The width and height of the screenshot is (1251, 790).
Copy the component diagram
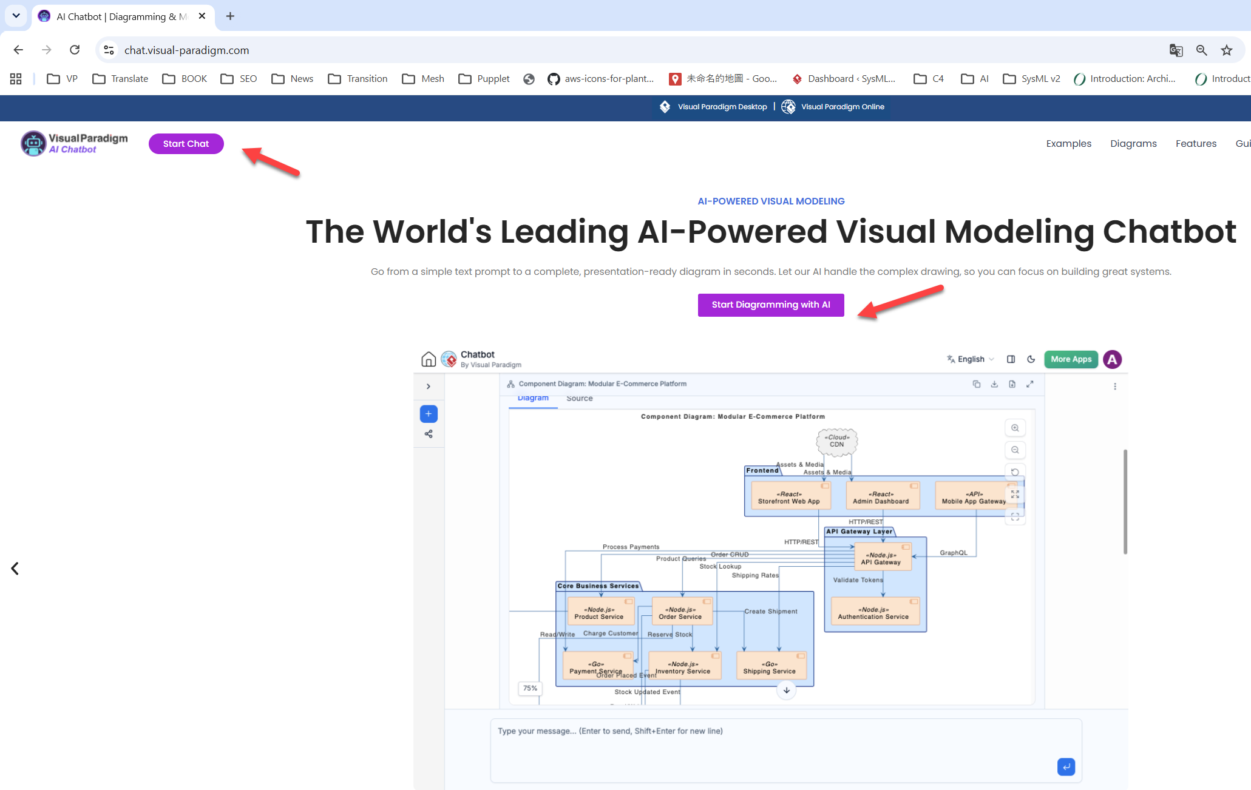(977, 384)
